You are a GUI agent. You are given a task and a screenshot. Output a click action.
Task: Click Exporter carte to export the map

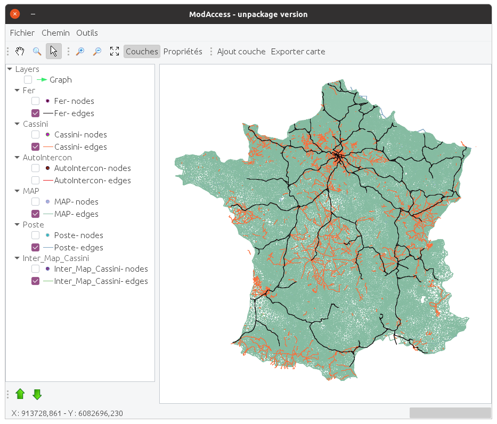(298, 51)
